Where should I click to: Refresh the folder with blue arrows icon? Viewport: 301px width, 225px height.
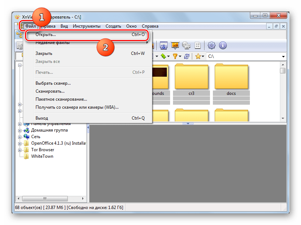(x=187, y=56)
